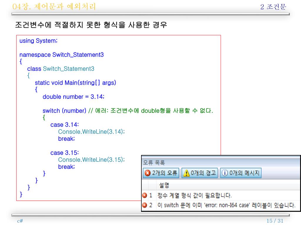Click the 'case 3.15:' code line
Viewport: 301px width, 225px height.
pos(65,153)
